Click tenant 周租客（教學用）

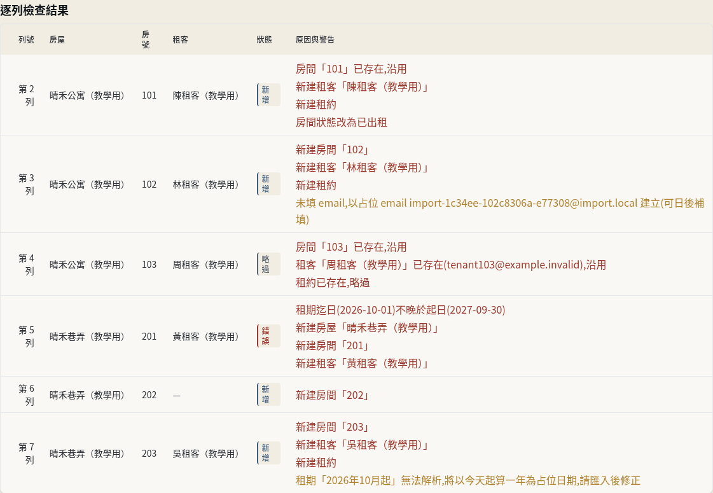[205, 264]
